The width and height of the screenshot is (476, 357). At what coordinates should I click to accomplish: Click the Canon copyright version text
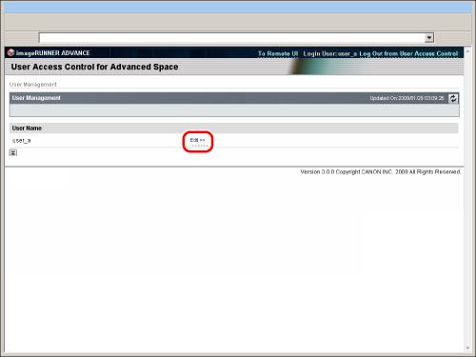click(x=380, y=171)
